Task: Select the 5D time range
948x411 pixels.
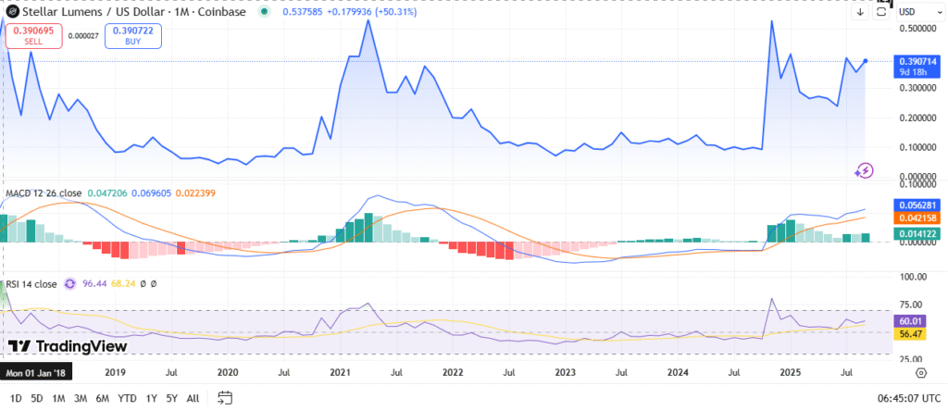Action: point(37,398)
